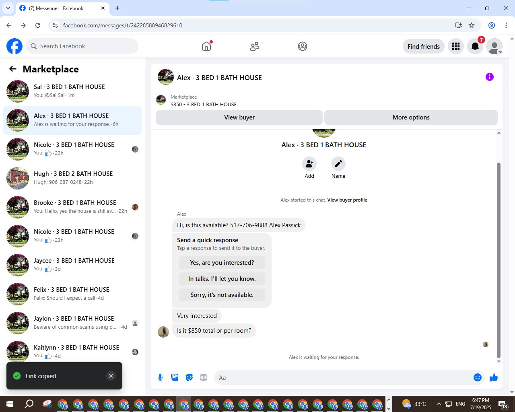Click the Chrome profile icon in toolbar
515x412 pixels.
(492, 25)
